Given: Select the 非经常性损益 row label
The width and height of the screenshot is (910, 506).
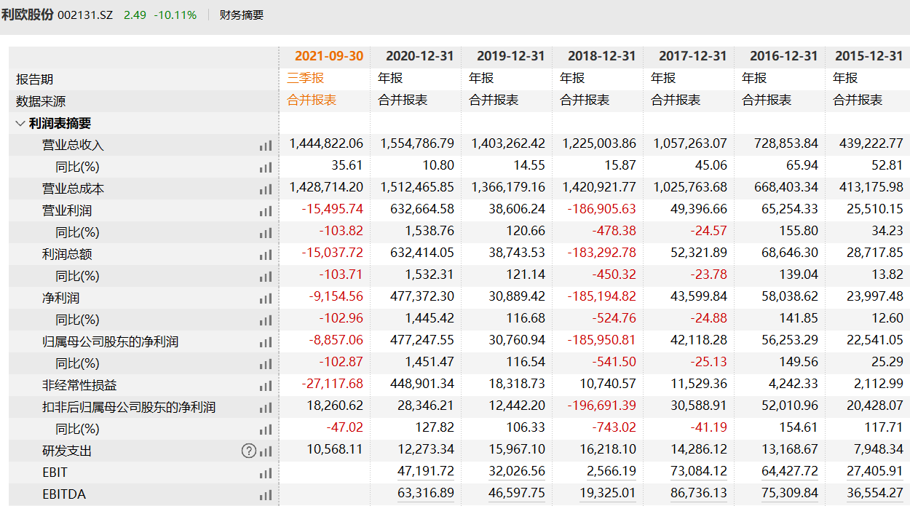Looking at the screenshot, I should pyautogui.click(x=79, y=385).
